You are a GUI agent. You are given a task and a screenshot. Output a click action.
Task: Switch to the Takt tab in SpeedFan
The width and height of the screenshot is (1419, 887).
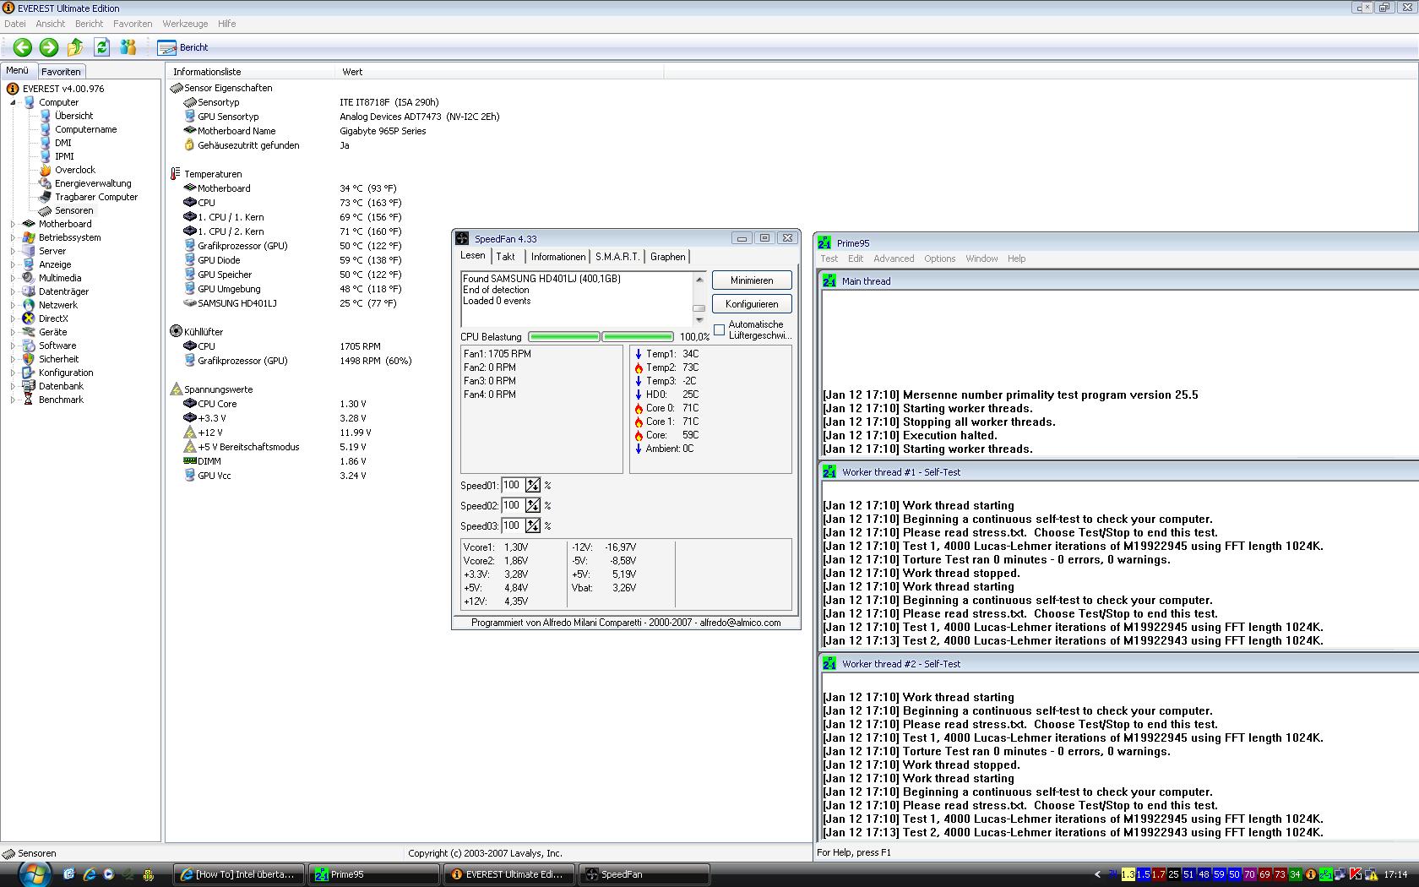506,257
